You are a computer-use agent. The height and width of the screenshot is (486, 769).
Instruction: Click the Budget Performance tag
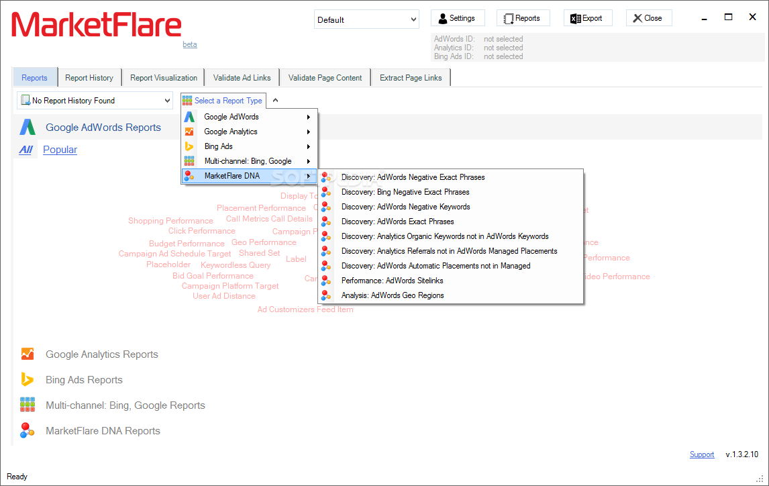(187, 243)
